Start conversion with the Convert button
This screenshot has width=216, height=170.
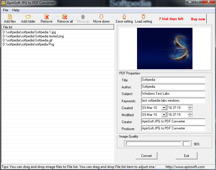click(x=146, y=156)
